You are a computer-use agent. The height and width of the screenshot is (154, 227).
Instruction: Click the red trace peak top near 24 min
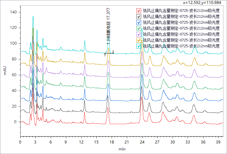[x=142, y=98]
